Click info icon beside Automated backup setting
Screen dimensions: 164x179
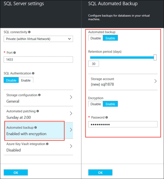(36, 128)
